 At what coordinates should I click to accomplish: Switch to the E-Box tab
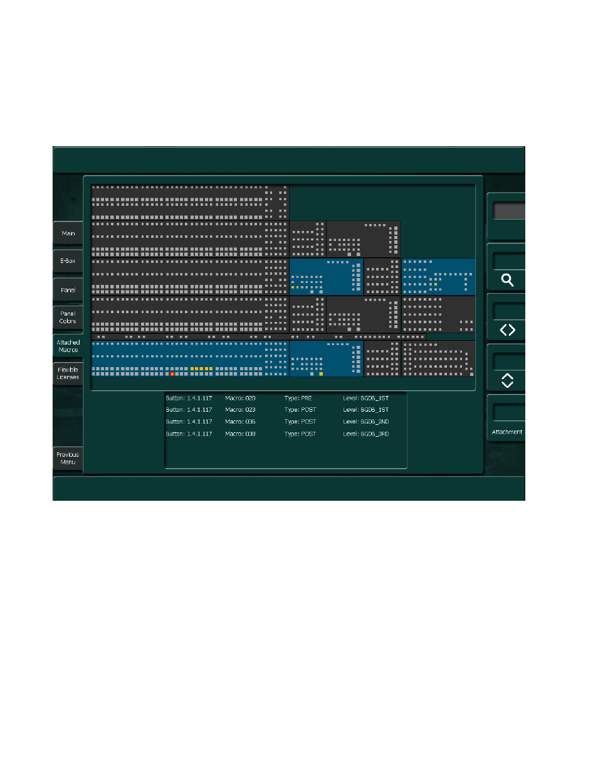click(x=68, y=261)
